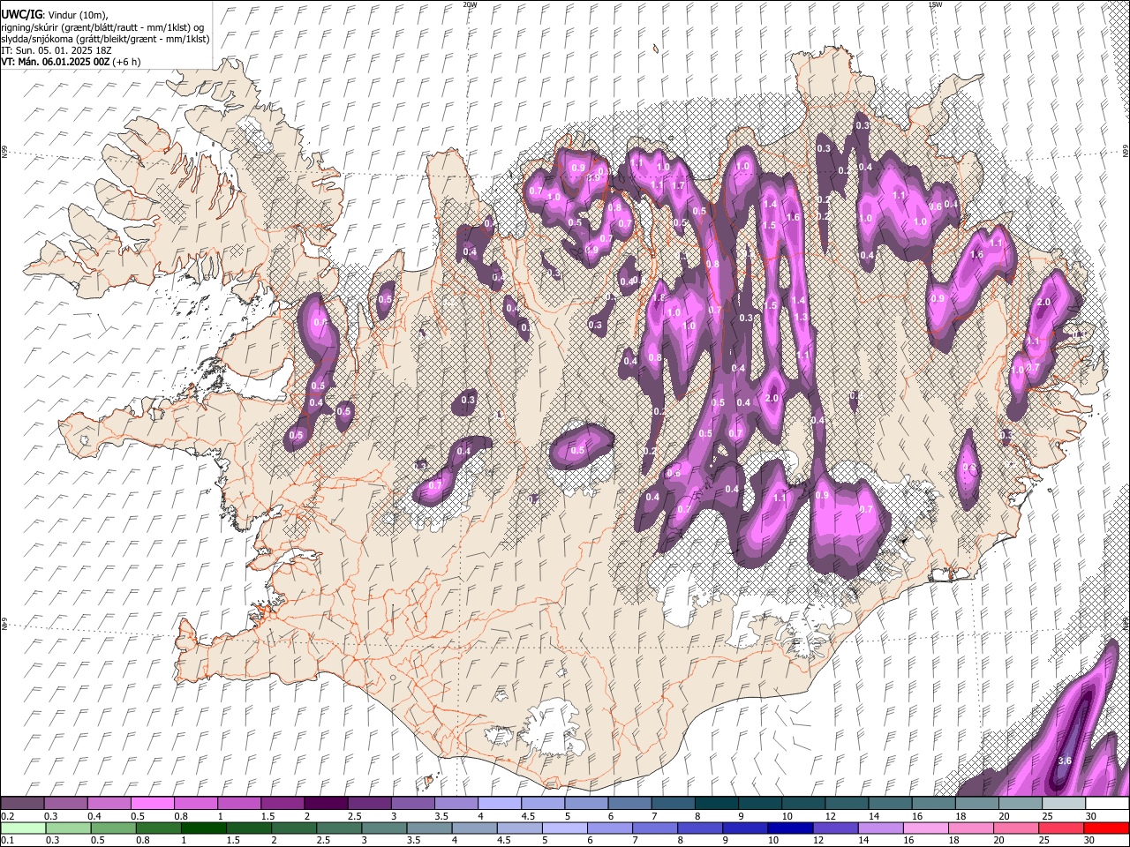Click the '15W' longitude label
The width and height of the screenshot is (1130, 847).
[x=935, y=4]
